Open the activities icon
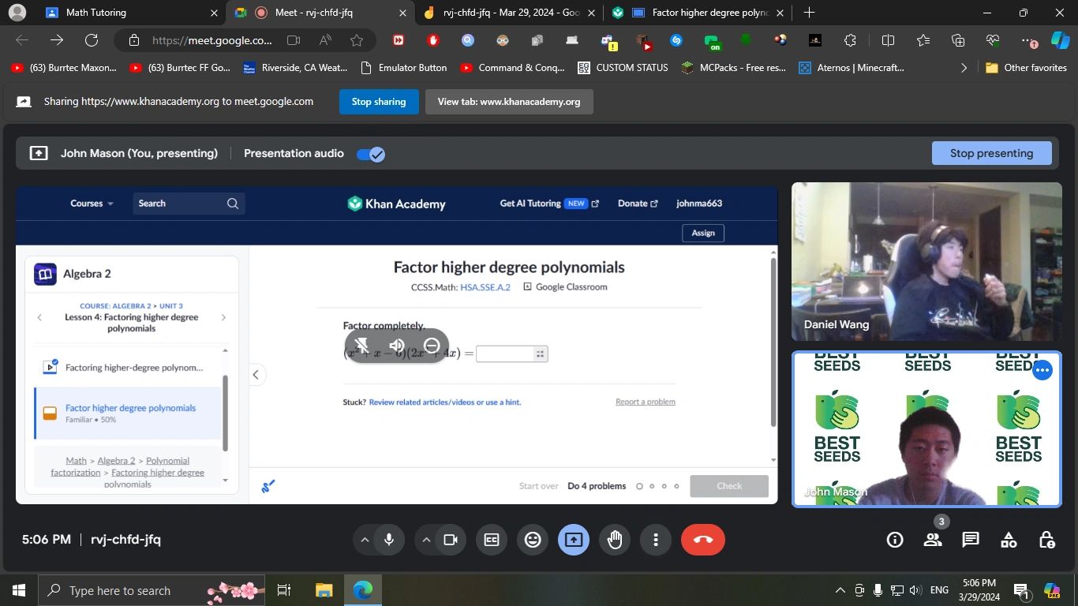The image size is (1078, 606). [1009, 540]
